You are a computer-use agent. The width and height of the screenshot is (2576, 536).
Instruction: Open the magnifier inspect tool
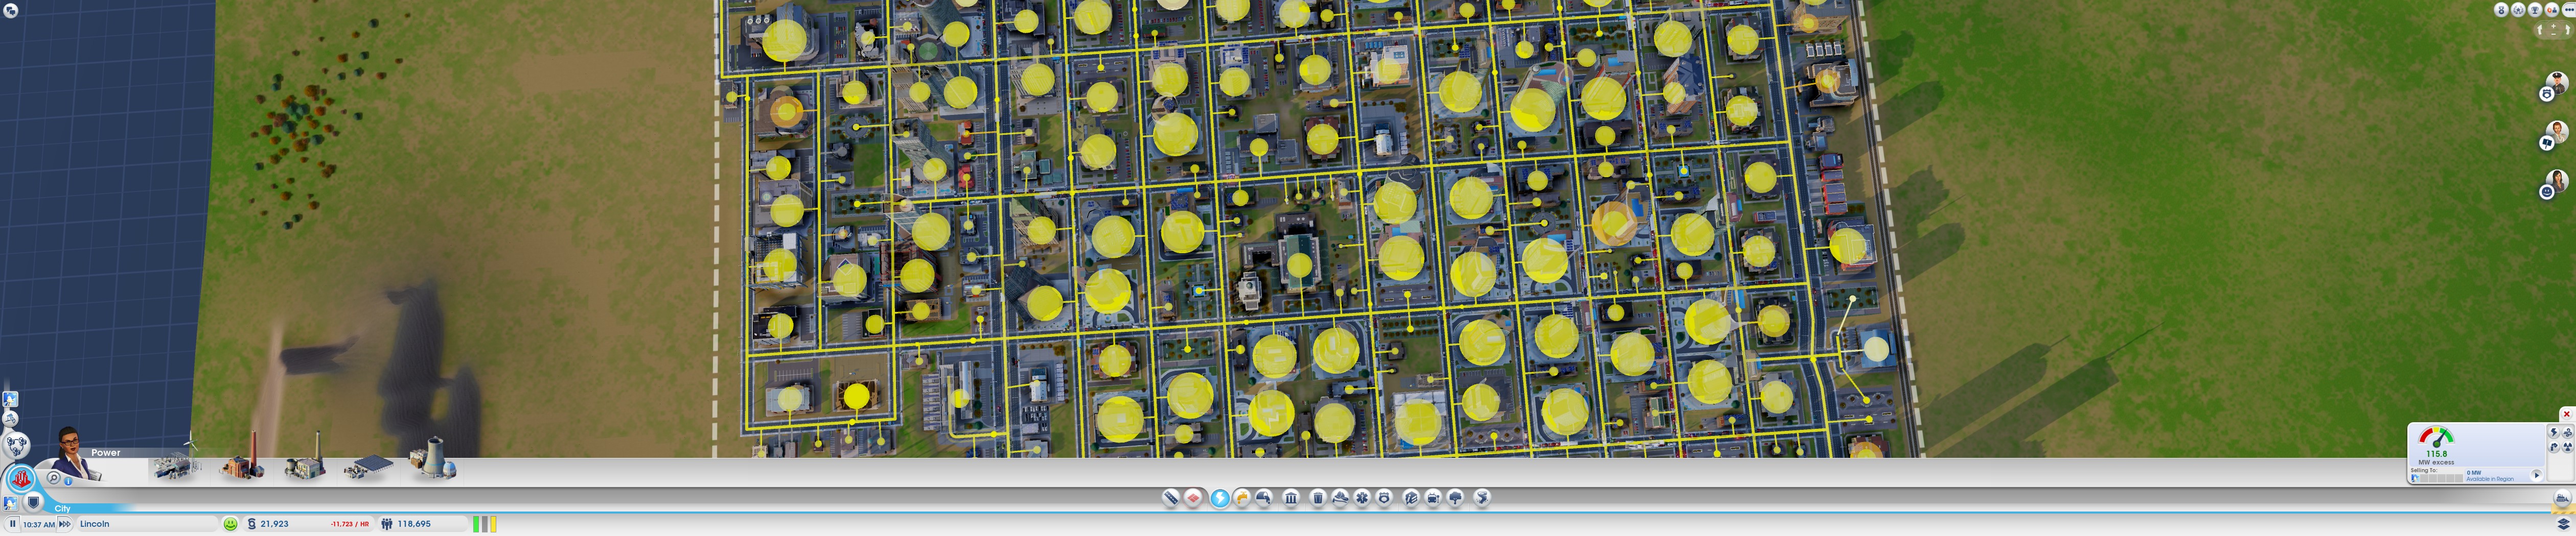pyautogui.click(x=54, y=478)
